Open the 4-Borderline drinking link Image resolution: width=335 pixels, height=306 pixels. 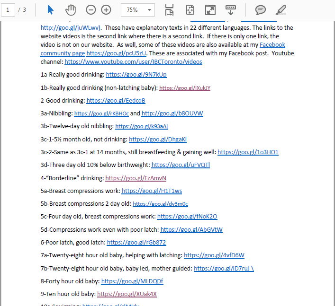point(136,178)
